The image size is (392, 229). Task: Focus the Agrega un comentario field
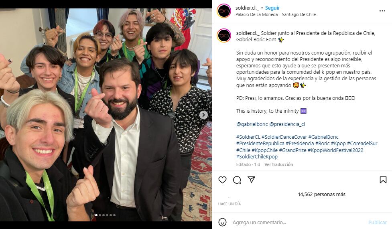tap(297, 222)
